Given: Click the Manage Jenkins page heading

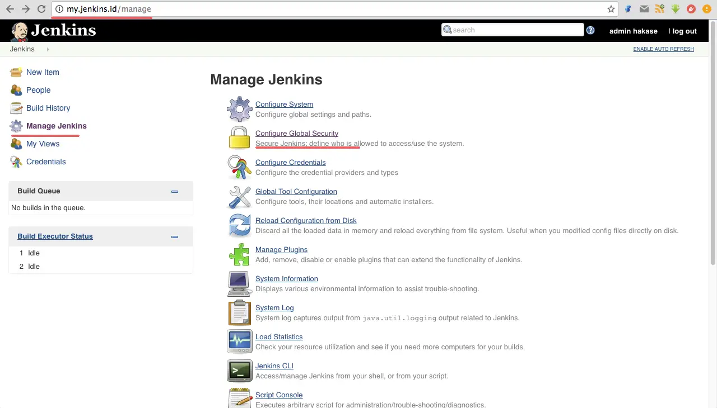Looking at the screenshot, I should 266,79.
